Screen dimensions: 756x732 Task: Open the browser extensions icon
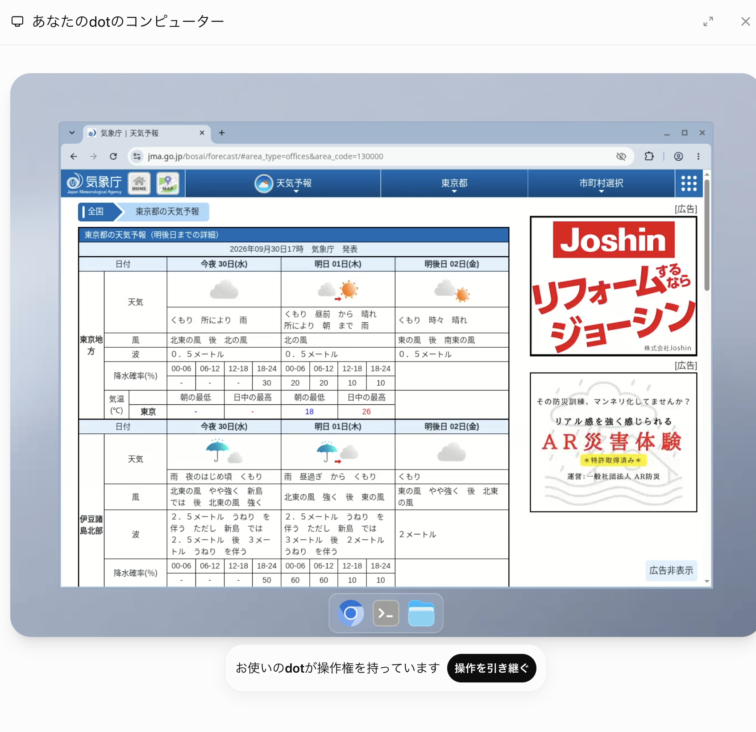point(649,156)
